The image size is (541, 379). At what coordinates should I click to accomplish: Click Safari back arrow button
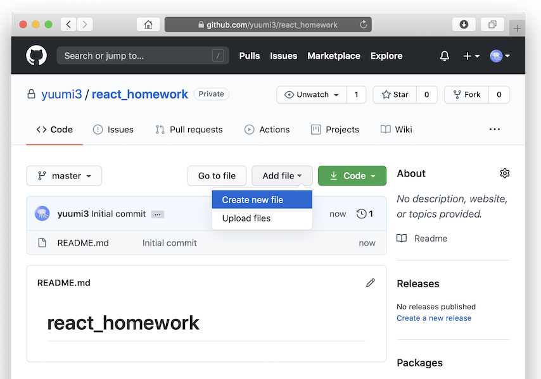click(68, 25)
